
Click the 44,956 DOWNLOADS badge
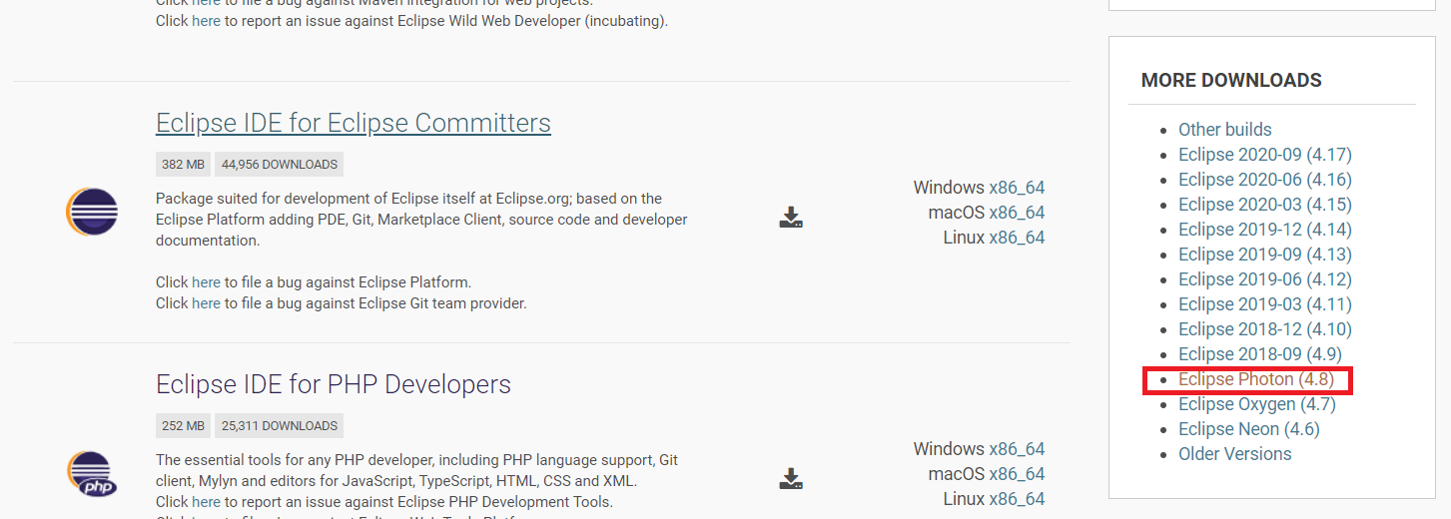(x=280, y=165)
